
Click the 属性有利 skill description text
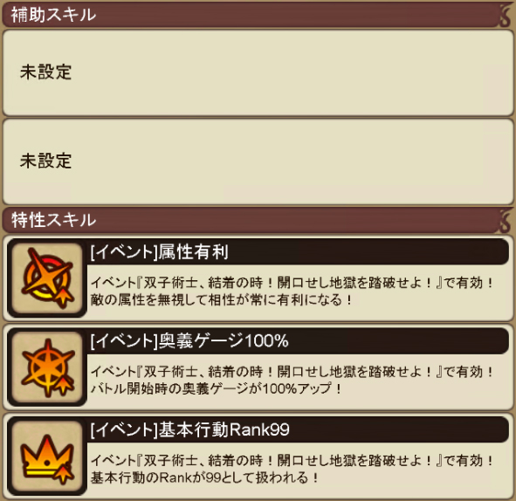pyautogui.click(x=292, y=292)
